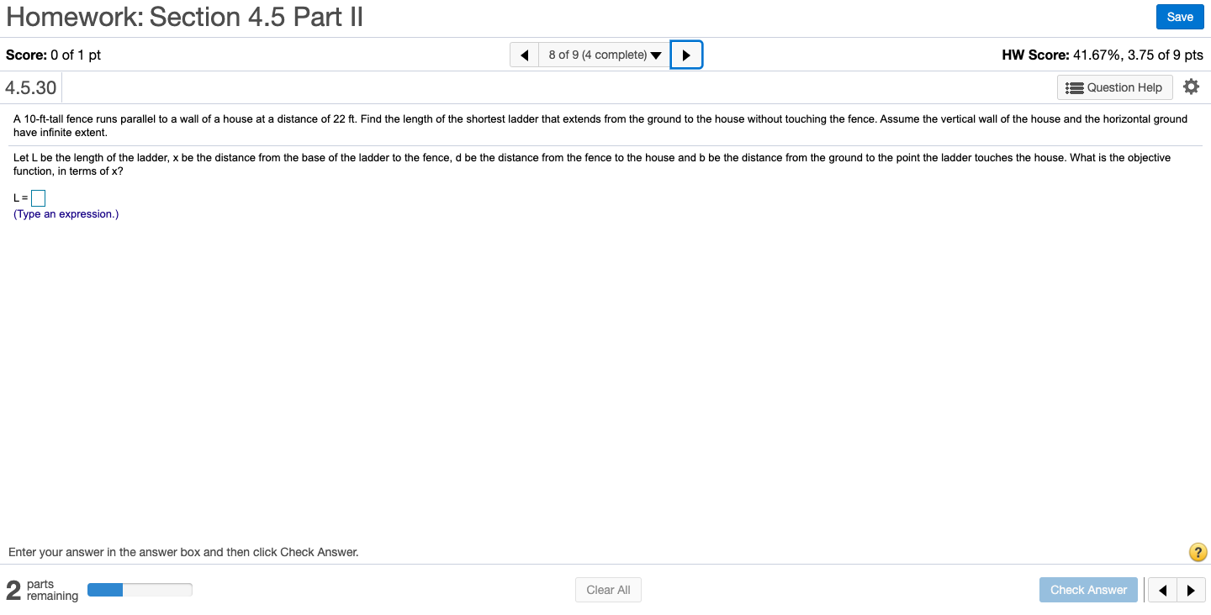Click the 4.5.30 question number label

pos(30,87)
